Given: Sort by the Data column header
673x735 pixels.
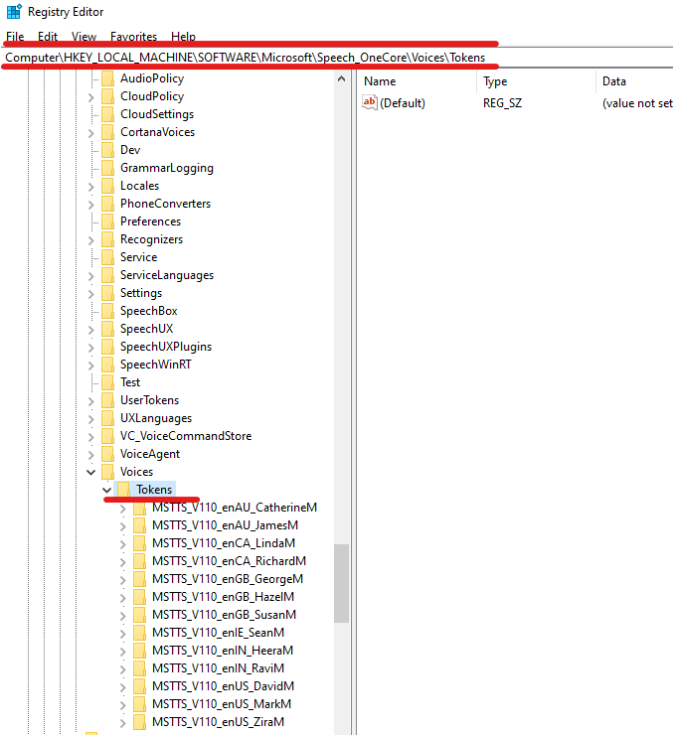Looking at the screenshot, I should pos(634,81).
